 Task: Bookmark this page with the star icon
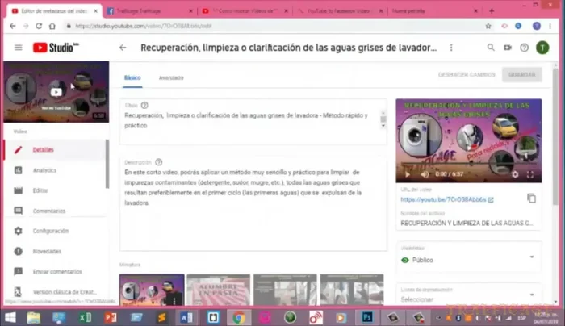click(x=488, y=26)
